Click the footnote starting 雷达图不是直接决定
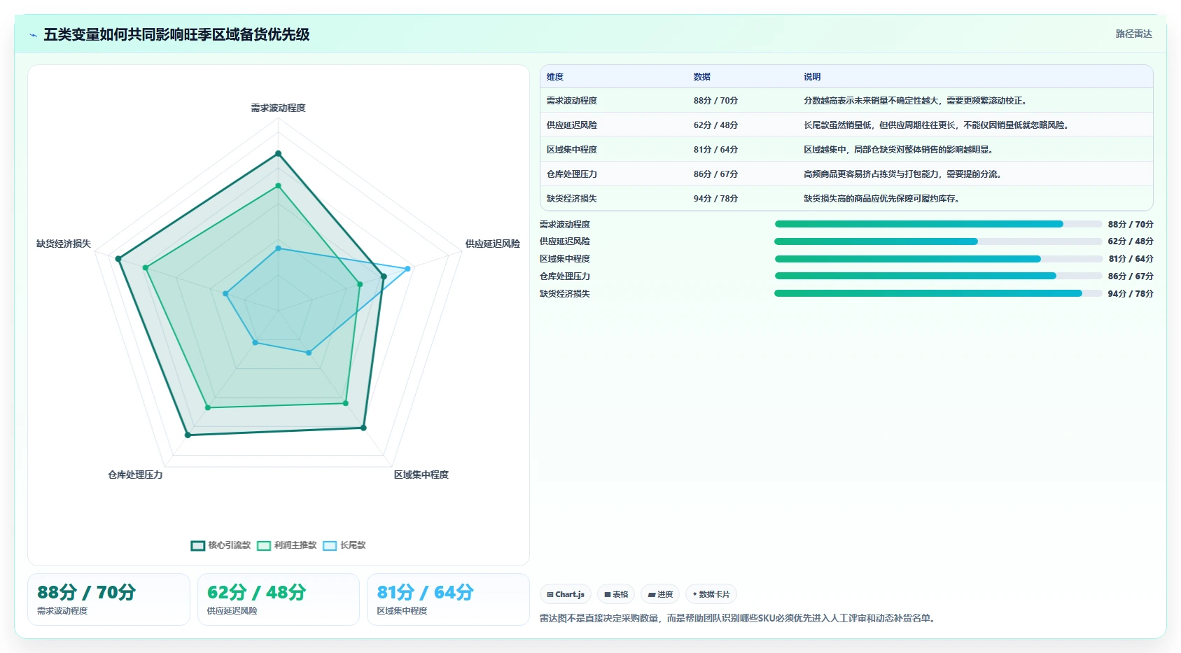This screenshot has width=1181, height=653. 739,618
